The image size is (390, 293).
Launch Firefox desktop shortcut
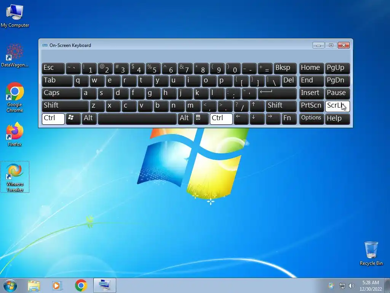click(15, 134)
